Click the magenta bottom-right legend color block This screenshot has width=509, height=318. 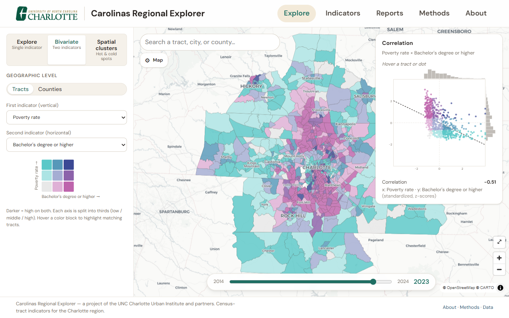click(69, 186)
